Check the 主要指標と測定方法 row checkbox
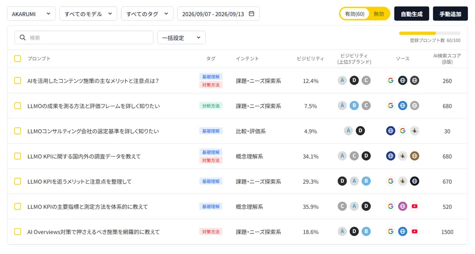Screen dimensions: 475x254 tap(18, 206)
